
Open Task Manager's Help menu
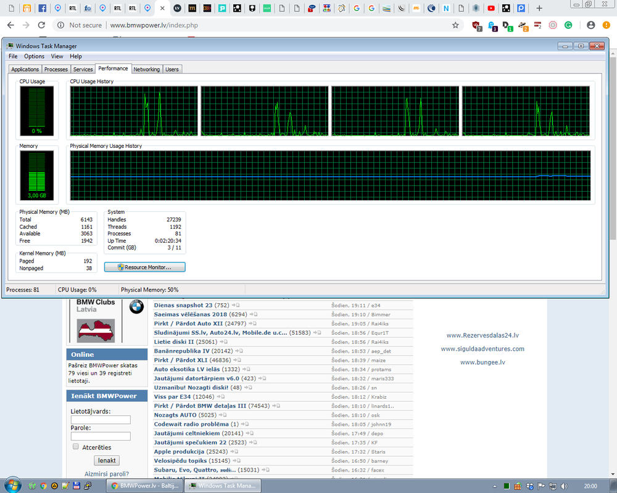point(75,56)
